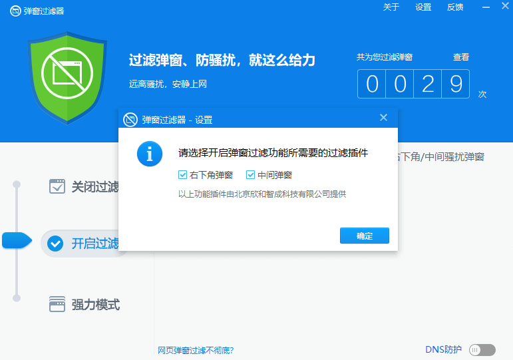Toggle the DNS防护 switch
Screen dimensions: 513x360
pyautogui.click(x=482, y=350)
